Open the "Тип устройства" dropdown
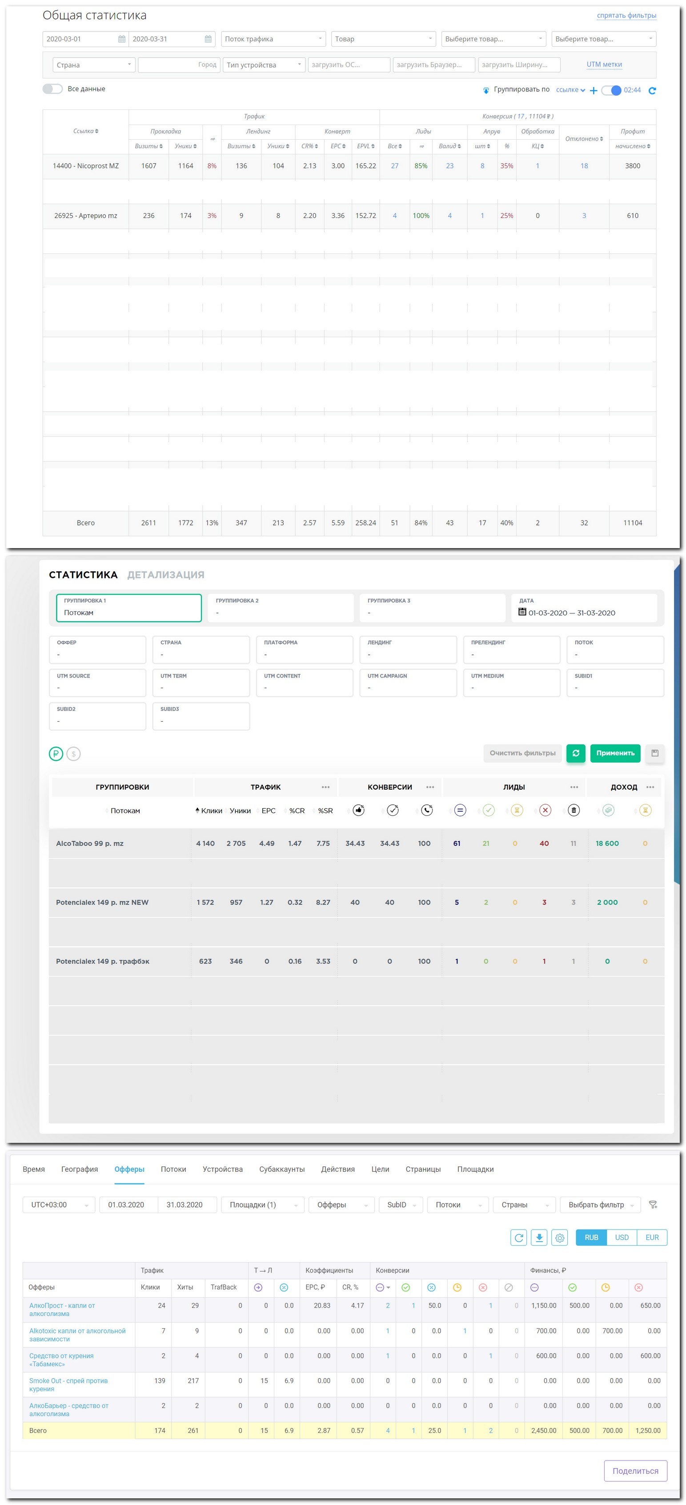 click(264, 65)
